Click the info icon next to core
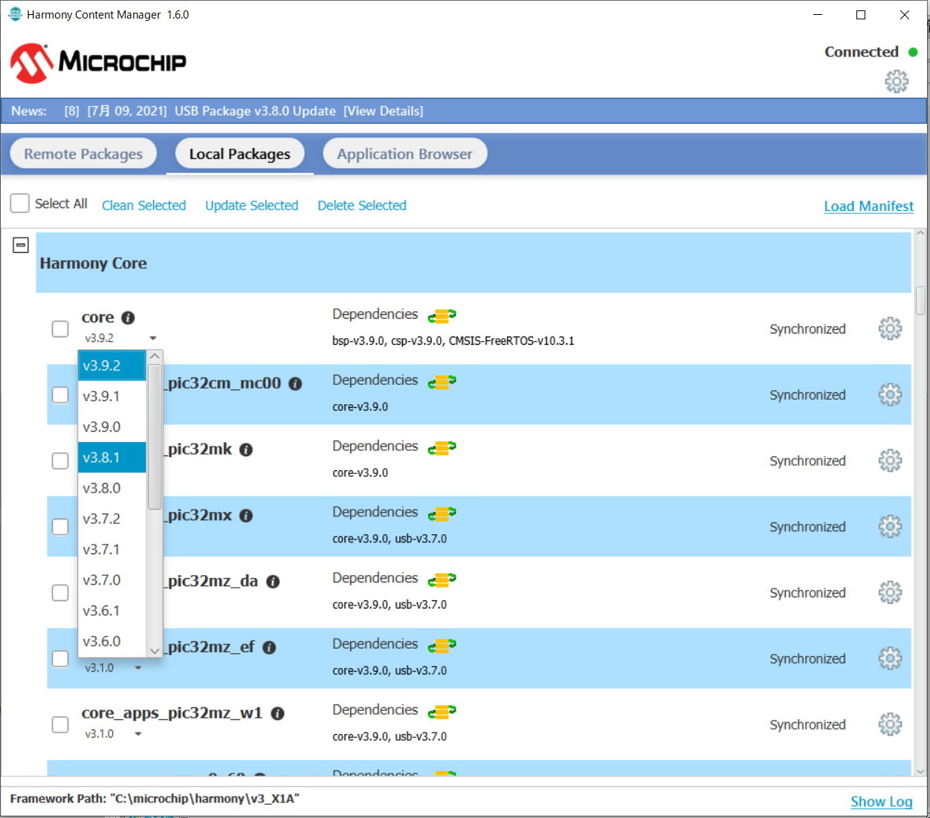The height and width of the screenshot is (818, 930). click(128, 318)
